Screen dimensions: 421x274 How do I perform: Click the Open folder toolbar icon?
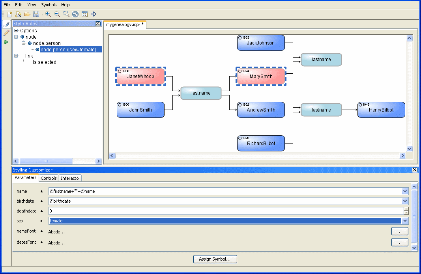coord(27,14)
